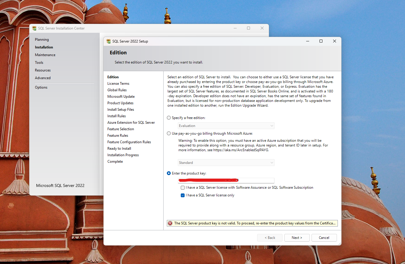Click the Azure subscription warning text
This screenshot has height=264, width=405.
click(x=253, y=145)
